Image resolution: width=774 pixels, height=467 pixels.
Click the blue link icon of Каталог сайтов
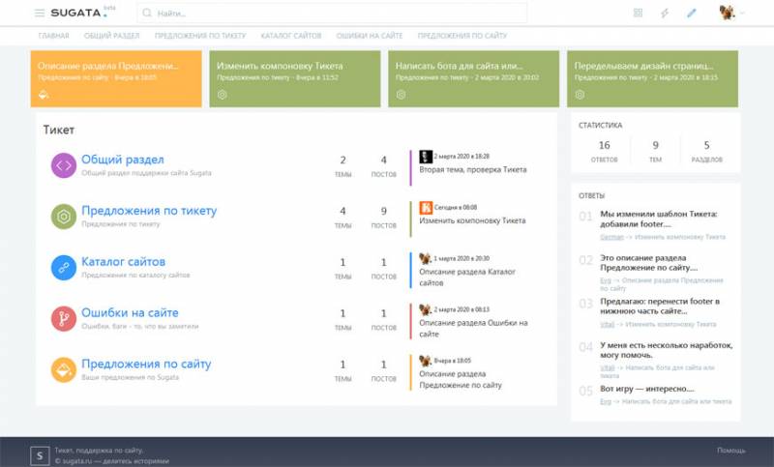coord(64,267)
